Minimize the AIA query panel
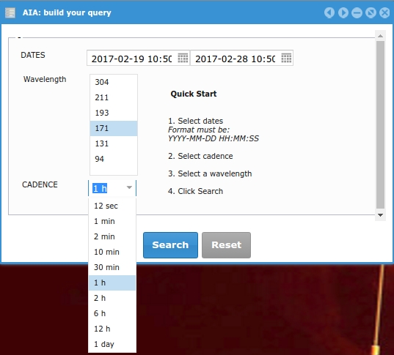 tap(357, 12)
